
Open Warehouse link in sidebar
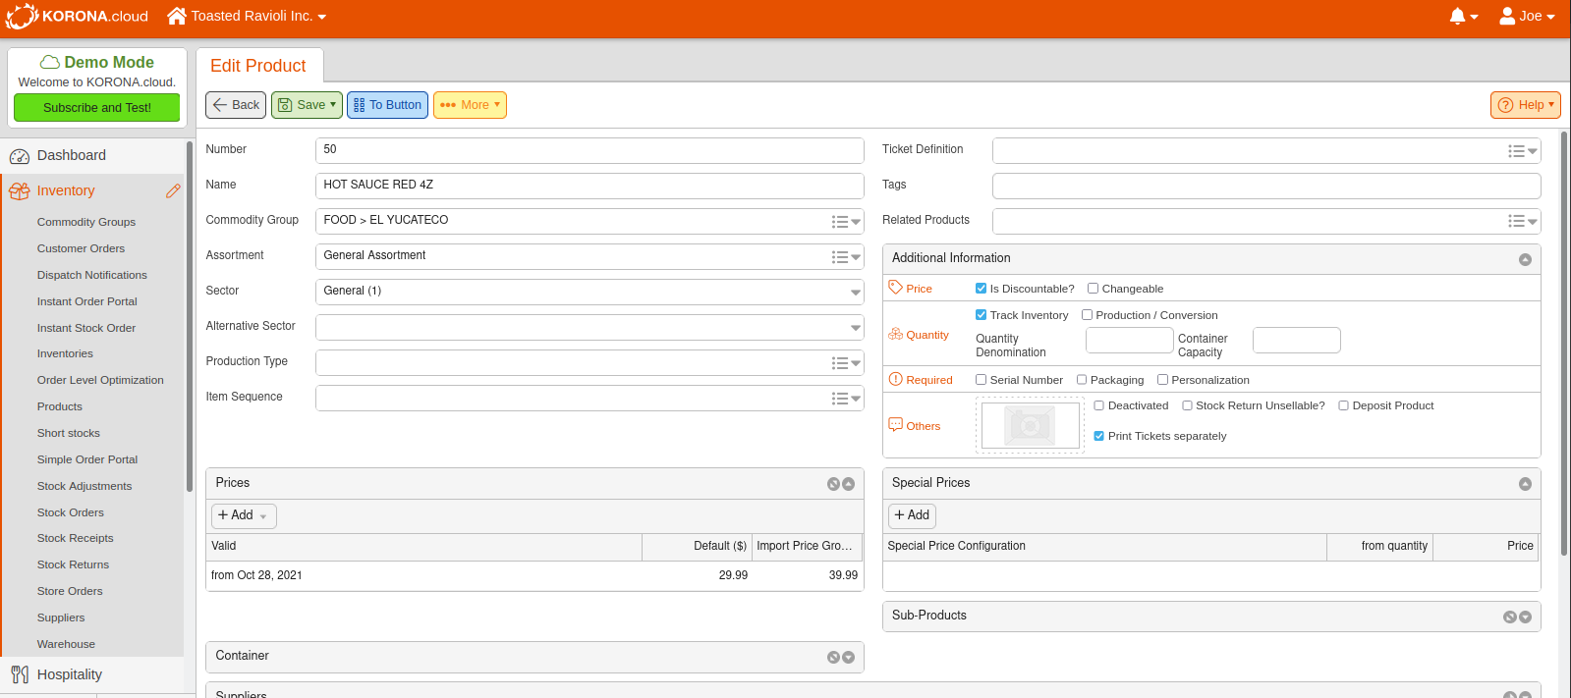coord(66,645)
